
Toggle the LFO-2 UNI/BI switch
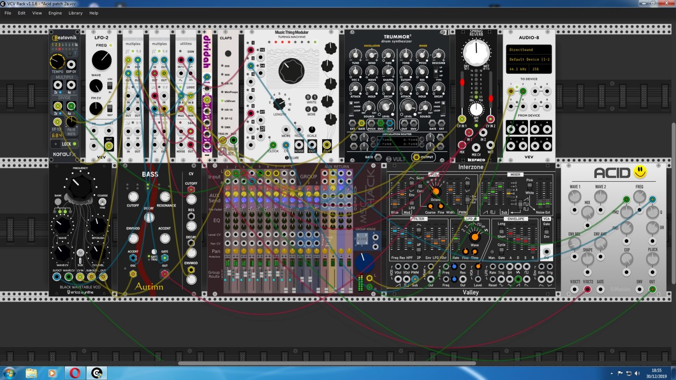pyautogui.click(x=110, y=85)
